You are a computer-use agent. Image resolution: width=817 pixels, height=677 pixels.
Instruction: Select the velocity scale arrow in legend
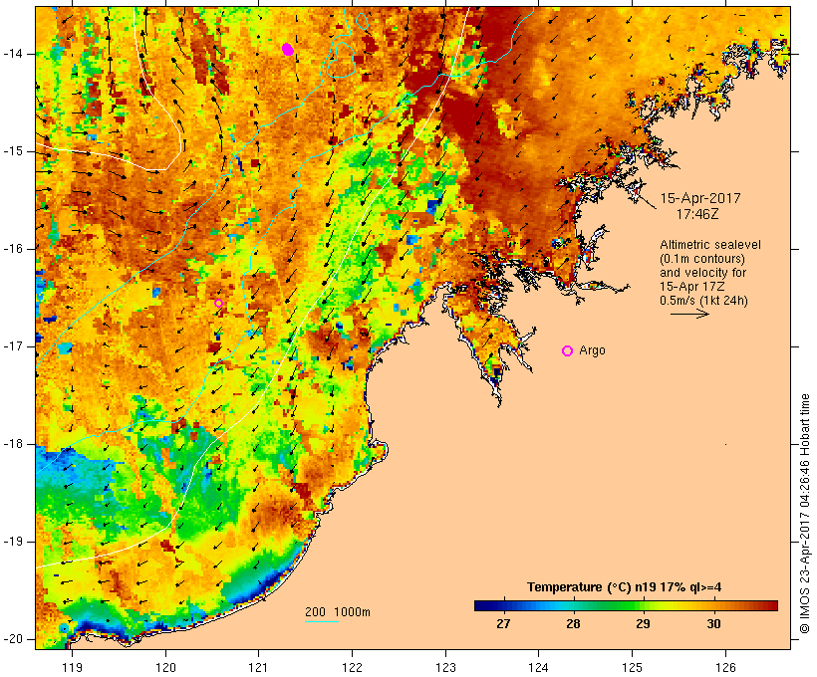(x=689, y=314)
